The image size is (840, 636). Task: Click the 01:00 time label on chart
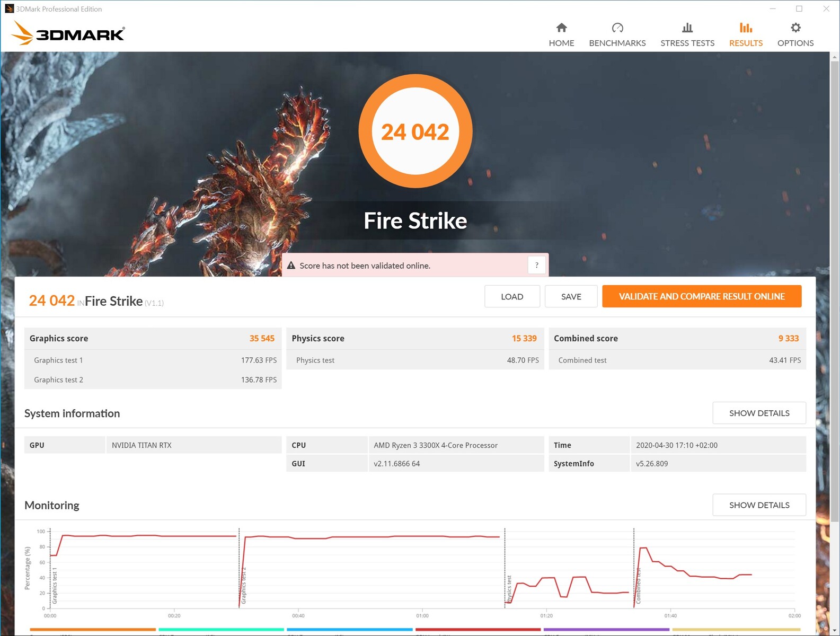tap(422, 616)
